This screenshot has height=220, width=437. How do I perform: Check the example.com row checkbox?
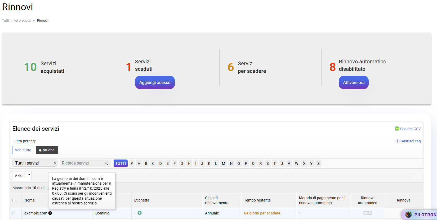tap(14, 213)
